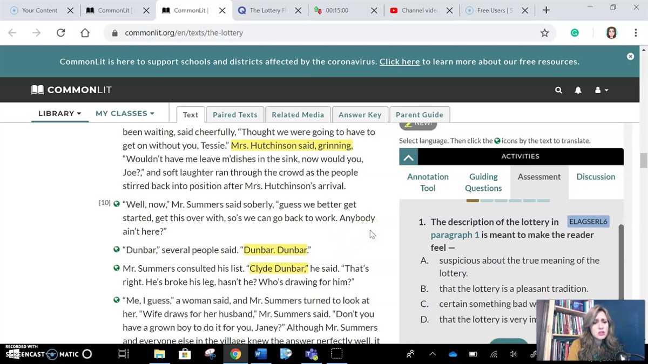Click globe icon beside "Me, I guess" paragraph
648x364 pixels.
tap(117, 300)
